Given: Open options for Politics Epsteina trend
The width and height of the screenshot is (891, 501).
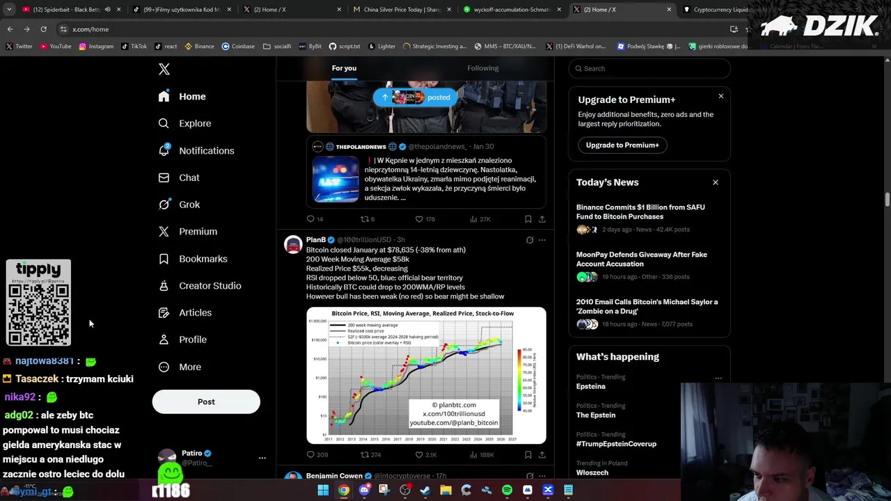Looking at the screenshot, I should click(718, 379).
